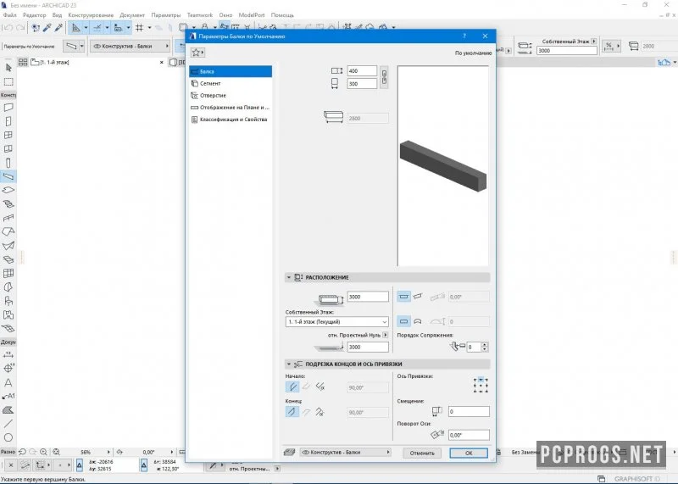This screenshot has height=484, width=678.
Task: Collapse the ПОДРЕЗКА КОНЦОВ И ОСЬ ПРИВЯЗКИ section
Action: click(289, 364)
